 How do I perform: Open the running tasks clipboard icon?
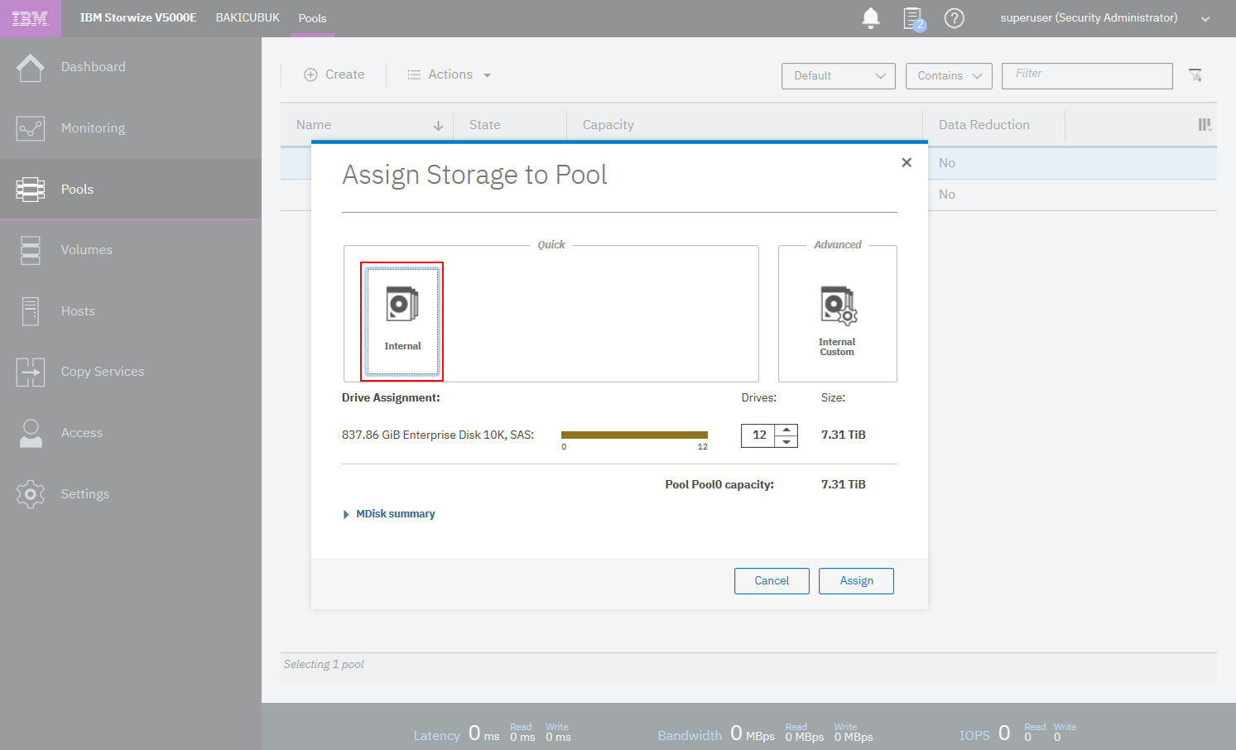pyautogui.click(x=912, y=18)
